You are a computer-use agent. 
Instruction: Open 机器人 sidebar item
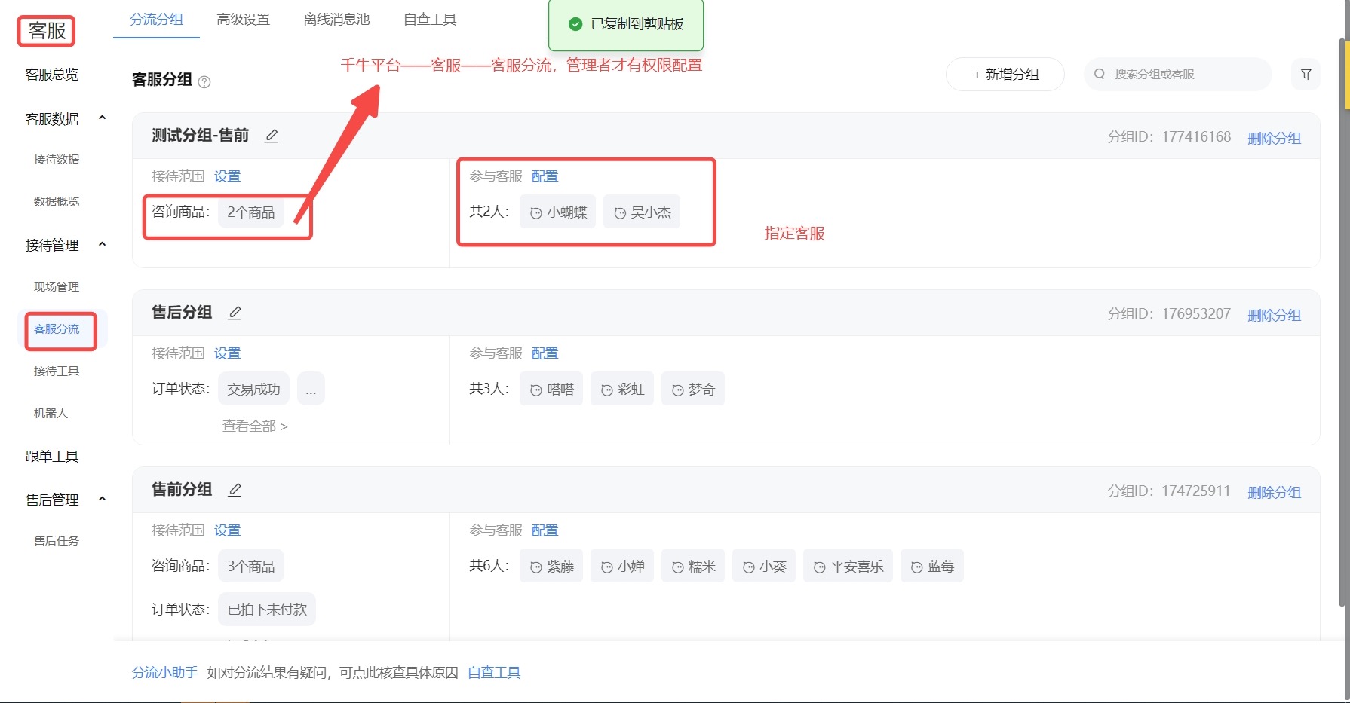(x=51, y=414)
